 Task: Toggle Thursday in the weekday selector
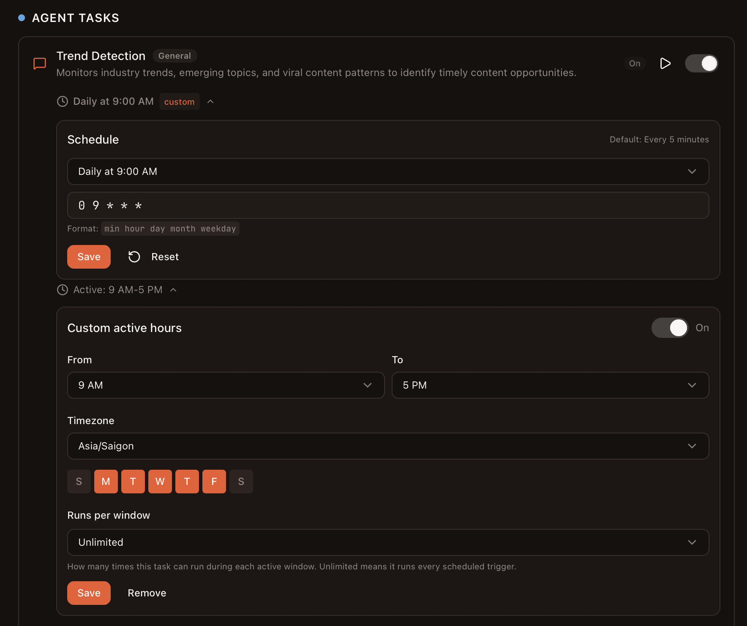pyautogui.click(x=187, y=482)
